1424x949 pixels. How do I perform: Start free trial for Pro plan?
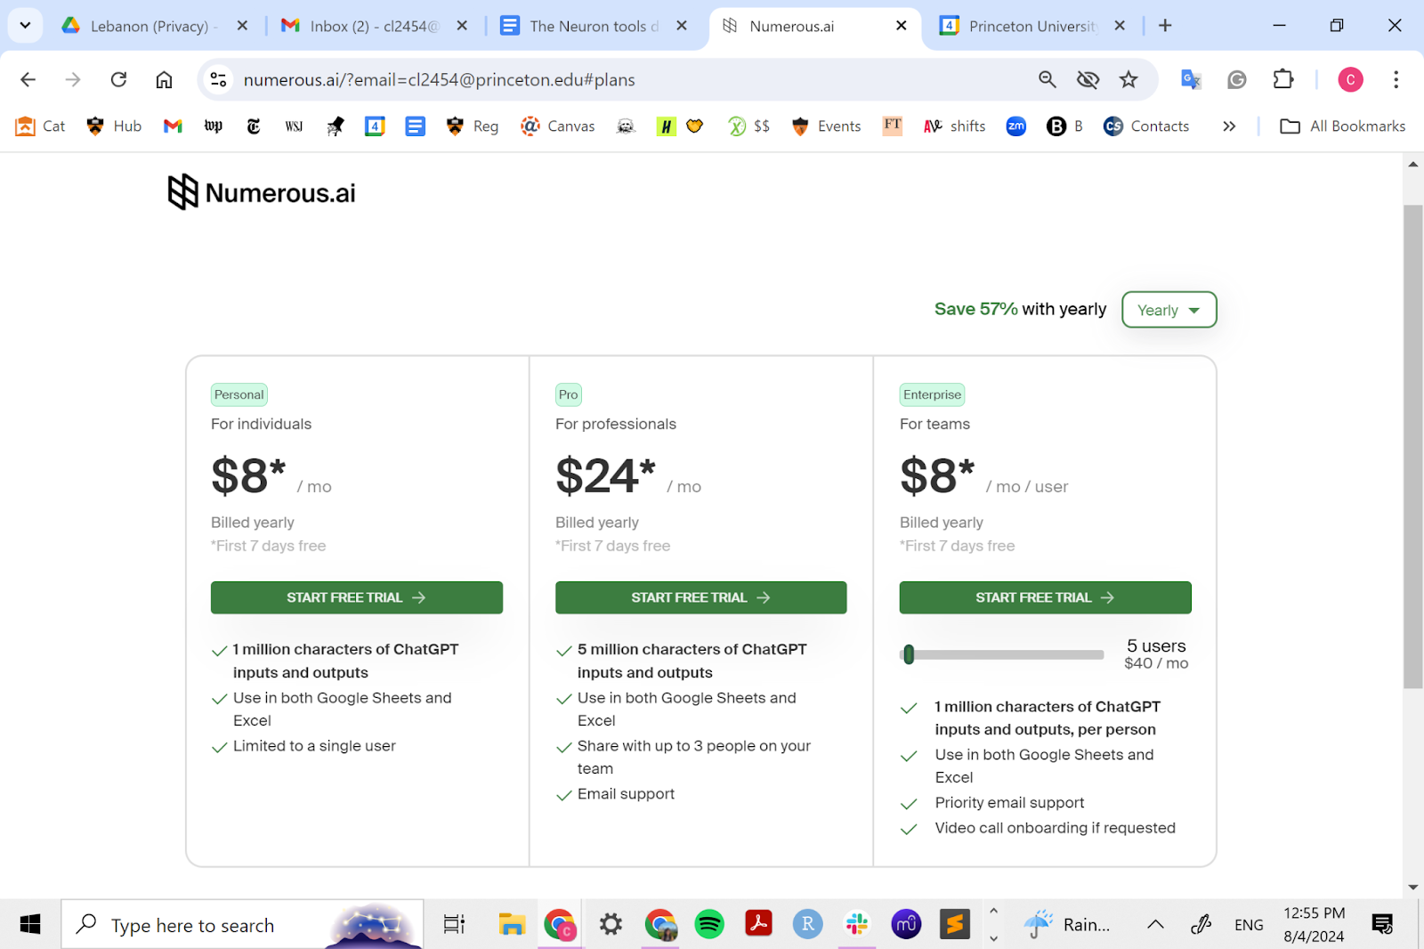click(701, 597)
